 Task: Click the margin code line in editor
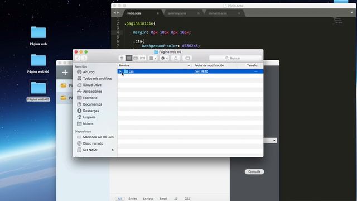coord(162,32)
